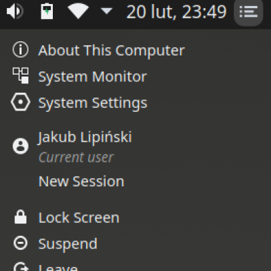Click the info icon beside About This Computer
Screen dimensions: 271x271
[x=20, y=49]
